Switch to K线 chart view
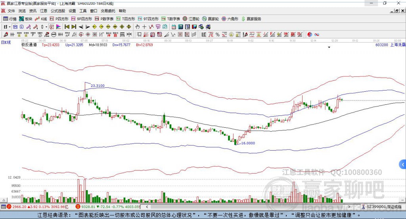Viewport: 406px width, 219px height. [41, 19]
